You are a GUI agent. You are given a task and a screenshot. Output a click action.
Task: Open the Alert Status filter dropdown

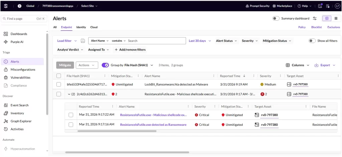(x=226, y=41)
